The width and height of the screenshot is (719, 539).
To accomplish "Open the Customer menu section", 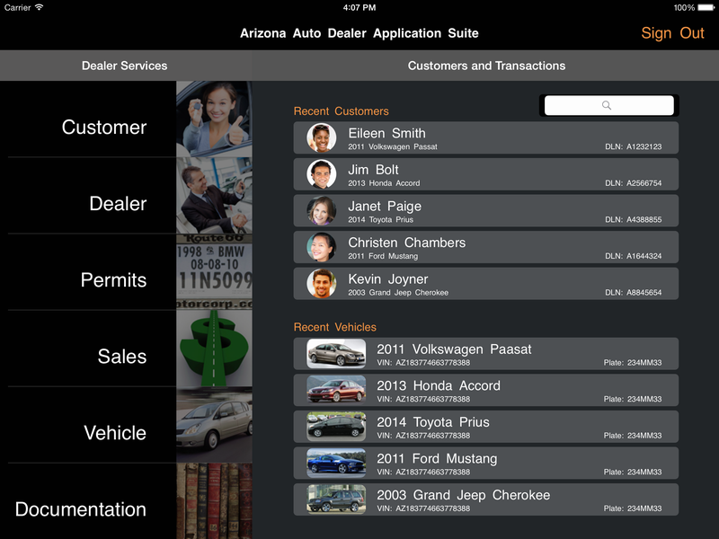I will [x=103, y=128].
